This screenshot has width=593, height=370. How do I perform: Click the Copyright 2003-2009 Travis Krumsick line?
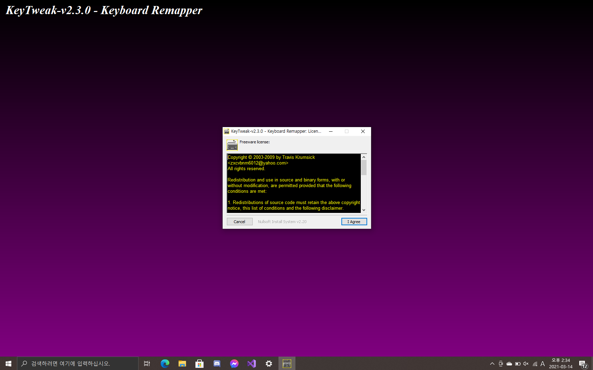271,157
